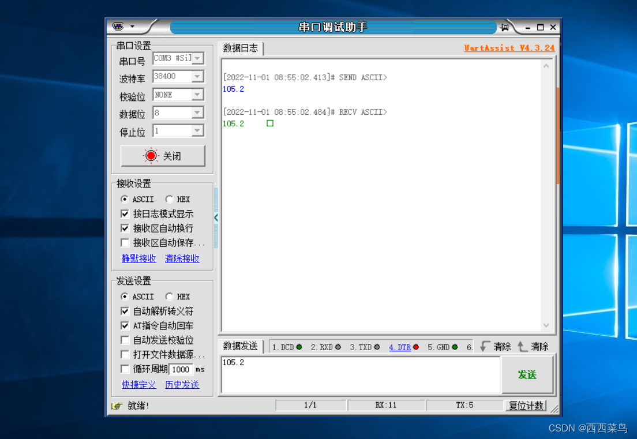The height and width of the screenshot is (439, 637).
Task: Pin the window with pushpin icon
Action: [x=504, y=27]
